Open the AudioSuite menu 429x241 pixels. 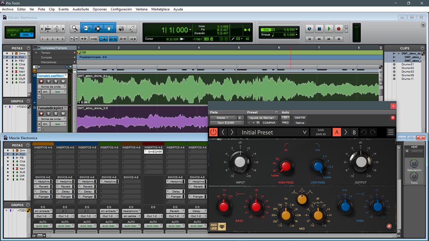coord(81,9)
